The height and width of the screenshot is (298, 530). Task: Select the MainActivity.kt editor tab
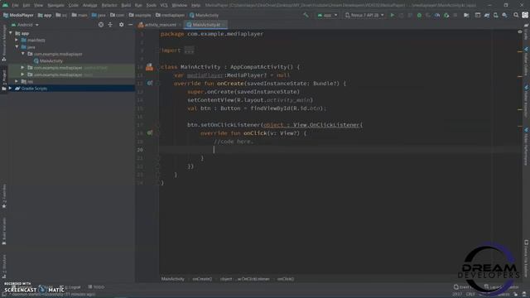(x=206, y=25)
